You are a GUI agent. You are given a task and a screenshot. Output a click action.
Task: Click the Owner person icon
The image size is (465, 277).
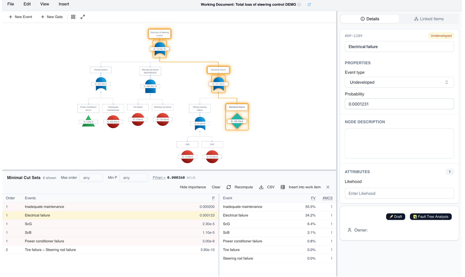350,230
